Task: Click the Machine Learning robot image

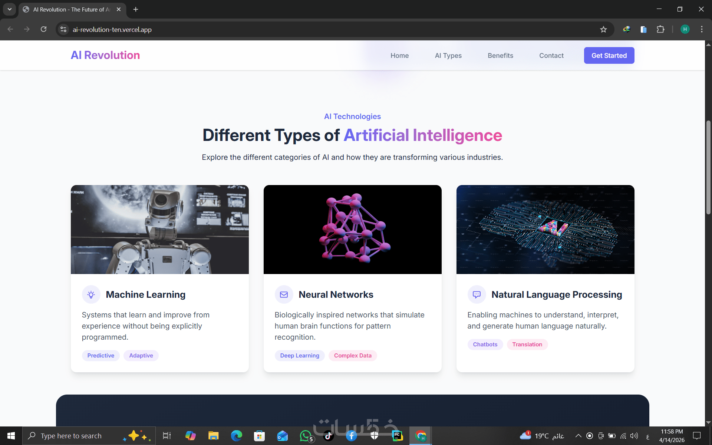Action: (x=159, y=230)
